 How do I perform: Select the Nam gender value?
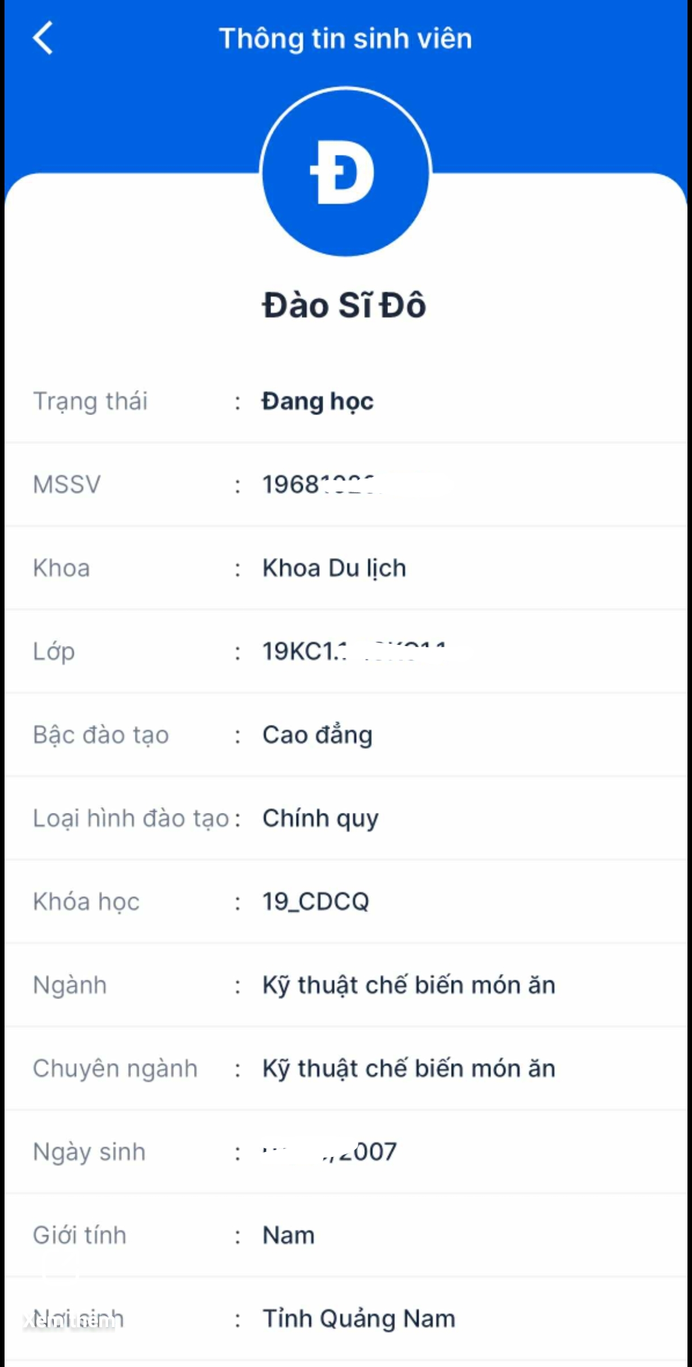click(288, 1235)
